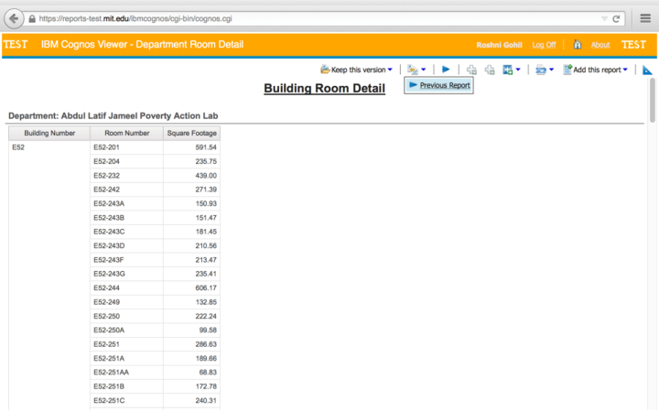Click the Drill Up icon in toolbar
Image resolution: width=659 pixels, height=412 pixels.
point(490,70)
